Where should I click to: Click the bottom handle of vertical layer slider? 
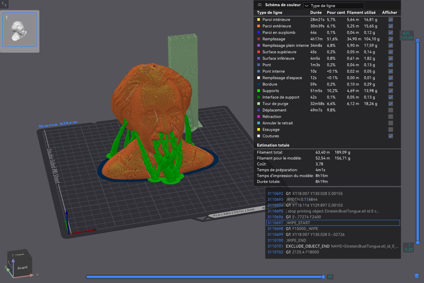point(418,243)
